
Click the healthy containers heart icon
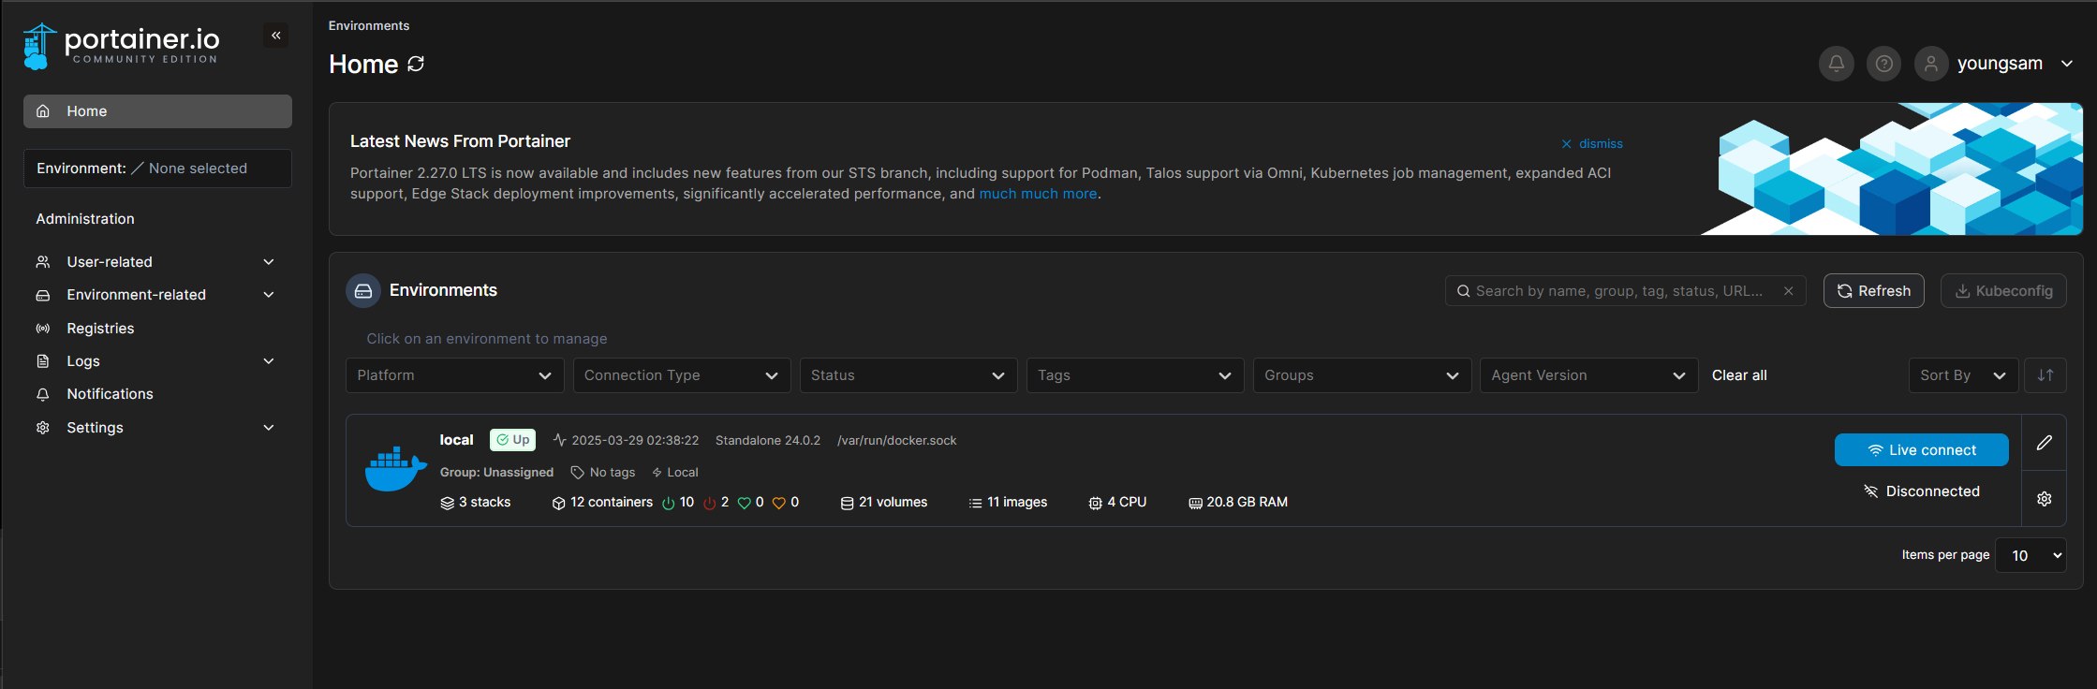[745, 504]
